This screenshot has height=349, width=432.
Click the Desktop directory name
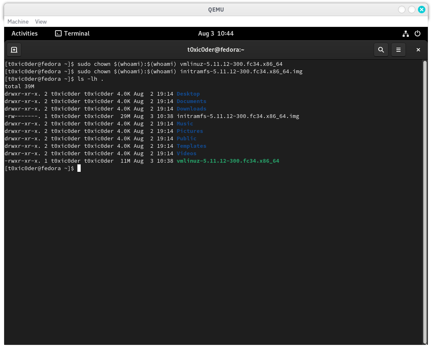click(188, 94)
